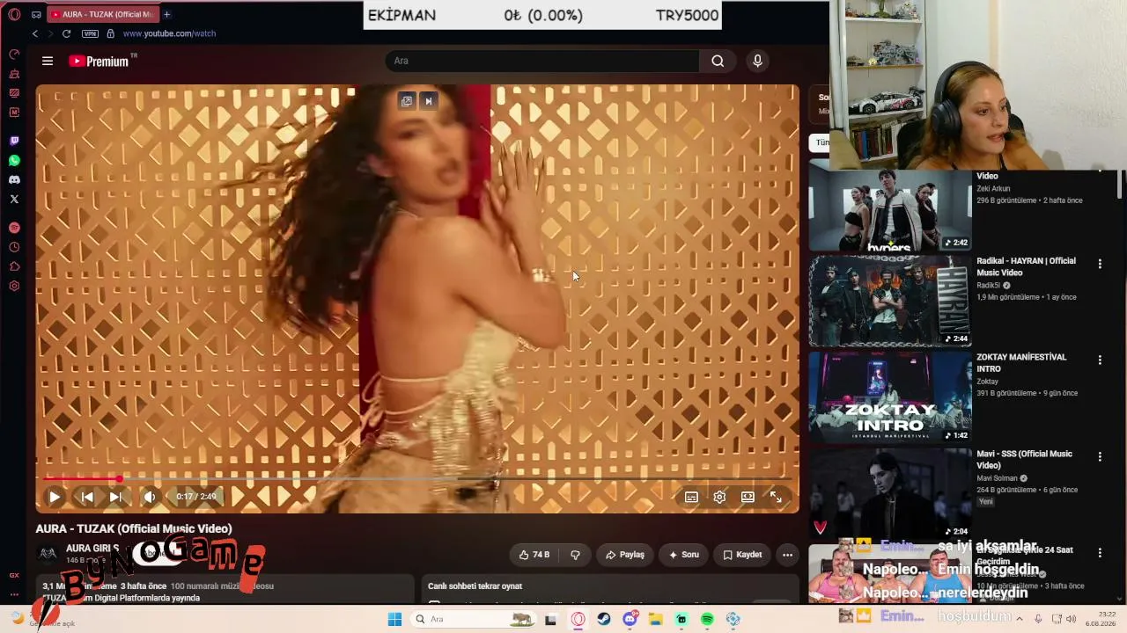This screenshot has width=1127, height=633.
Task: Toggle subtitles in the video player
Action: point(691,497)
